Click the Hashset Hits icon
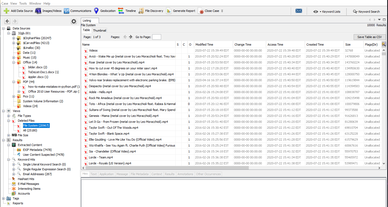388x207 pixels. click(x=14, y=179)
